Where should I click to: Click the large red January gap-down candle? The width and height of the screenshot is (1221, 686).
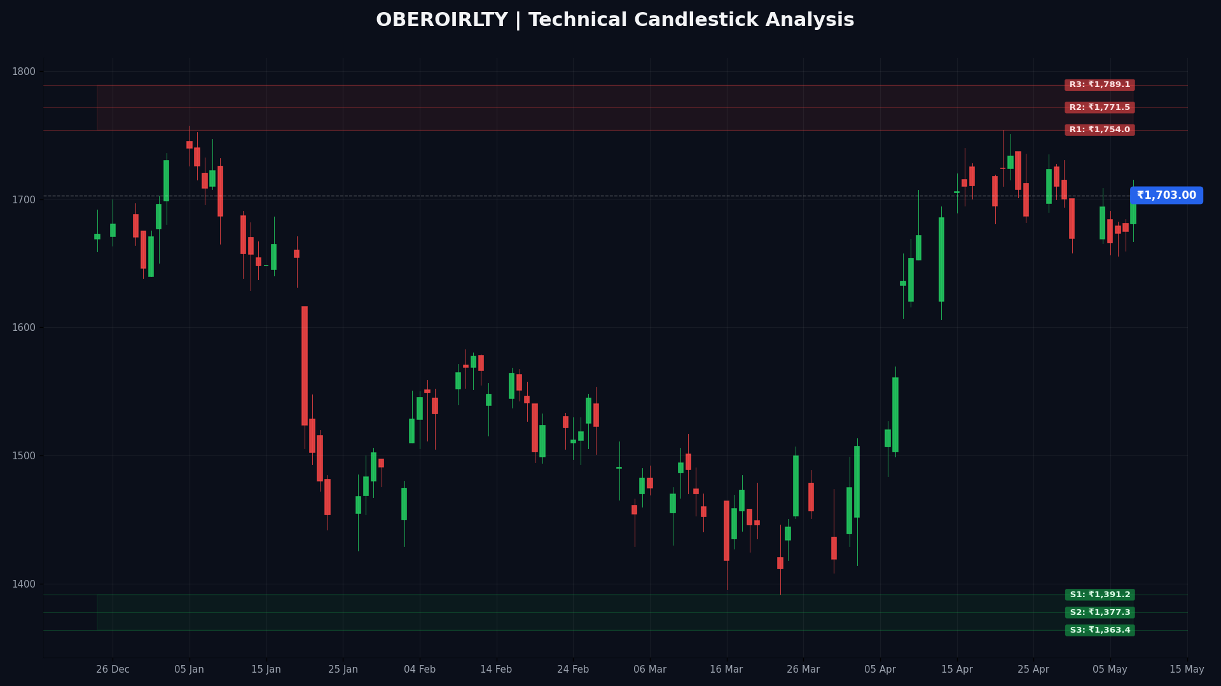[305, 366]
